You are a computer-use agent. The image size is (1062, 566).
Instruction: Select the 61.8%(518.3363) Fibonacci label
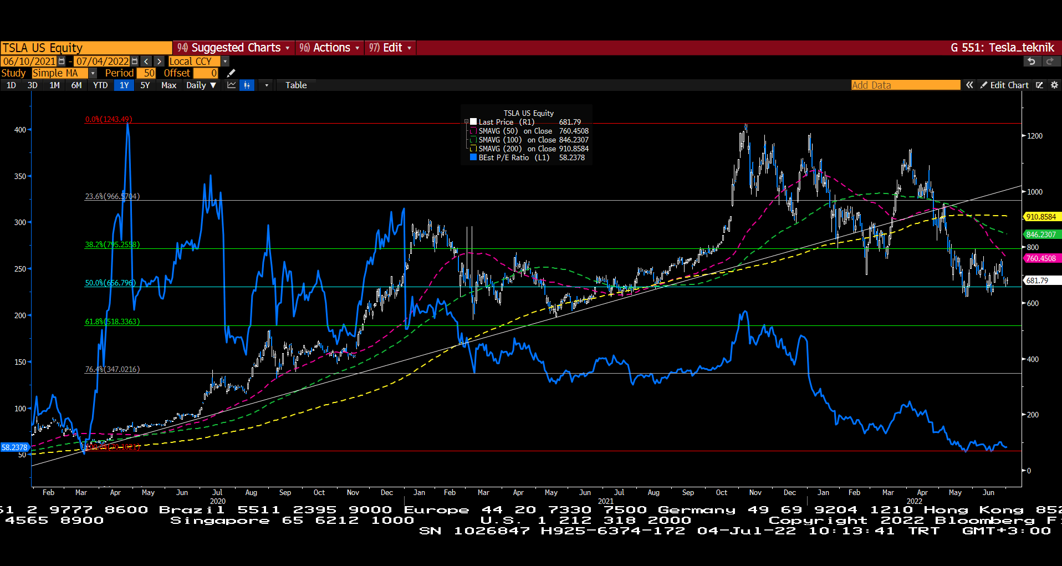point(113,322)
